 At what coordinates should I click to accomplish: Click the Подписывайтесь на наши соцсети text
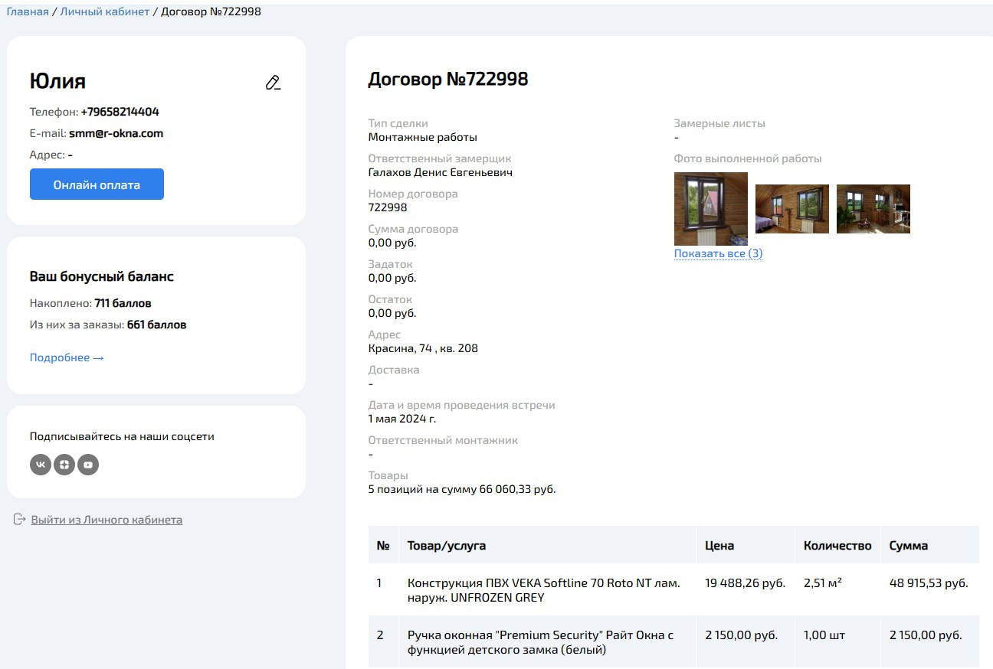122,436
